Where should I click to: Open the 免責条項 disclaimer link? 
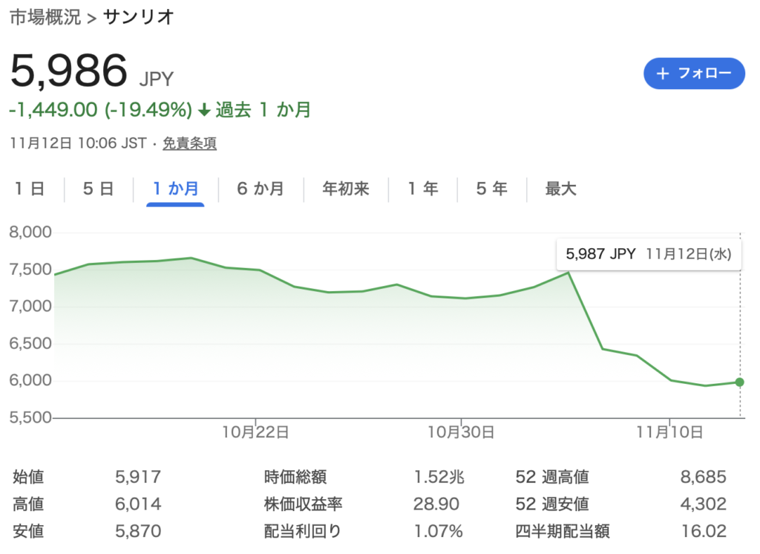(190, 143)
